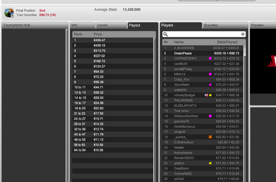The width and height of the screenshot is (276, 182).
Task: Sort players by Stack/Payout column
Action: (x=227, y=42)
